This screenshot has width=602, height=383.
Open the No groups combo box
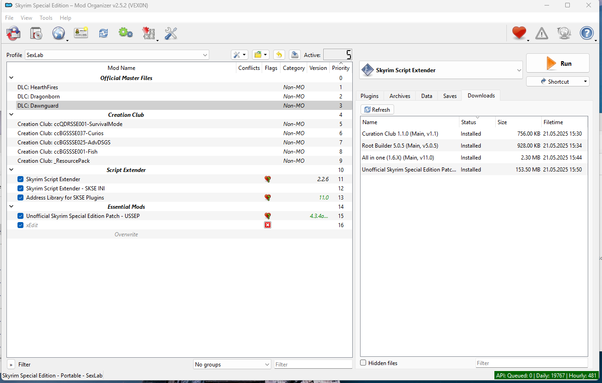click(232, 364)
